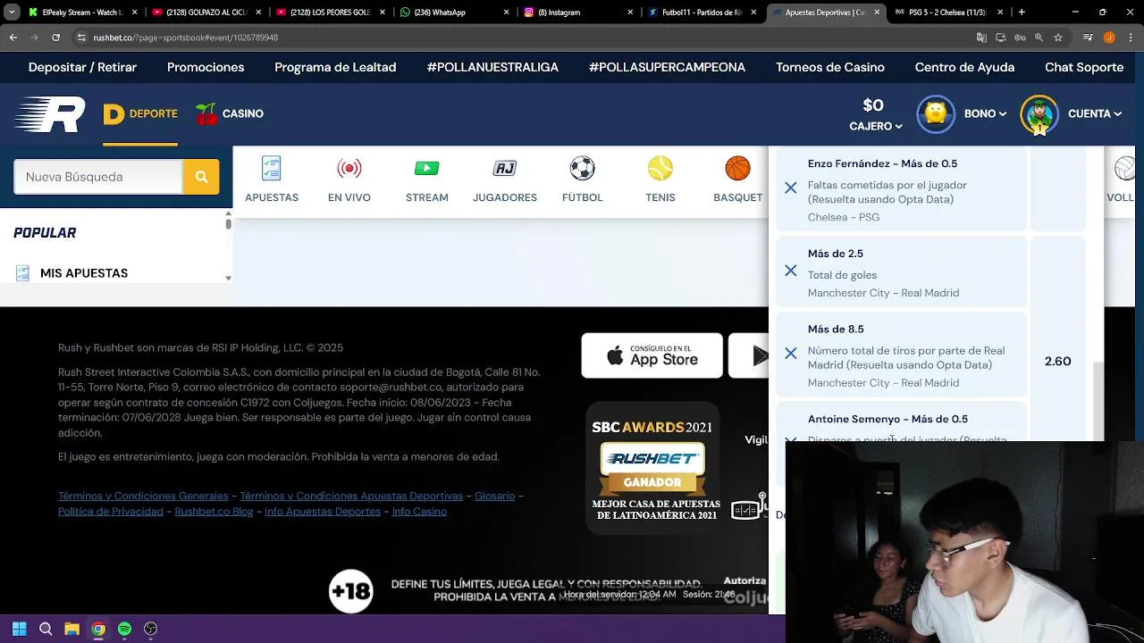
Task: Remove the Más de 8.5 tiros selection
Action: coord(791,354)
